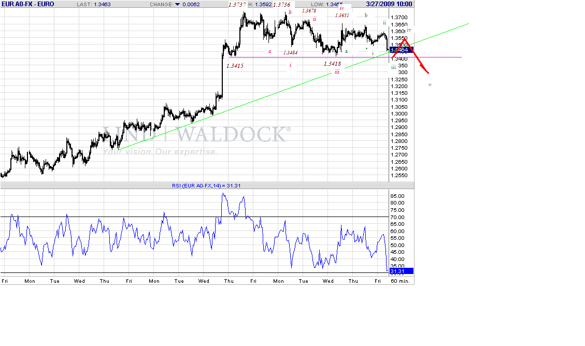Click the 80.00 RSI axis label
585x346 pixels.
click(x=397, y=203)
